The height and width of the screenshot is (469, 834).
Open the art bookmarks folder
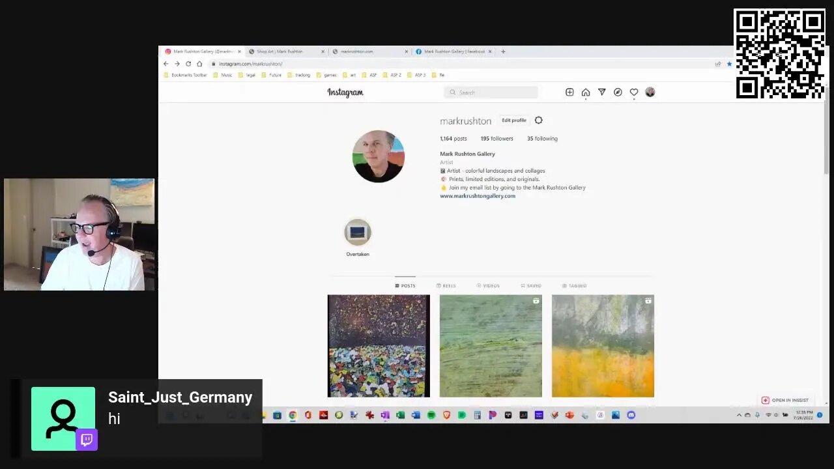point(349,75)
